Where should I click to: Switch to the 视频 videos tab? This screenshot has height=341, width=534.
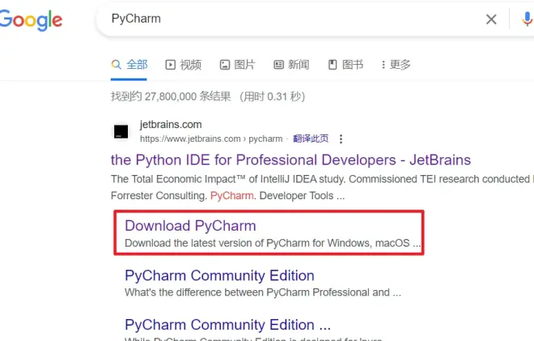tap(184, 65)
